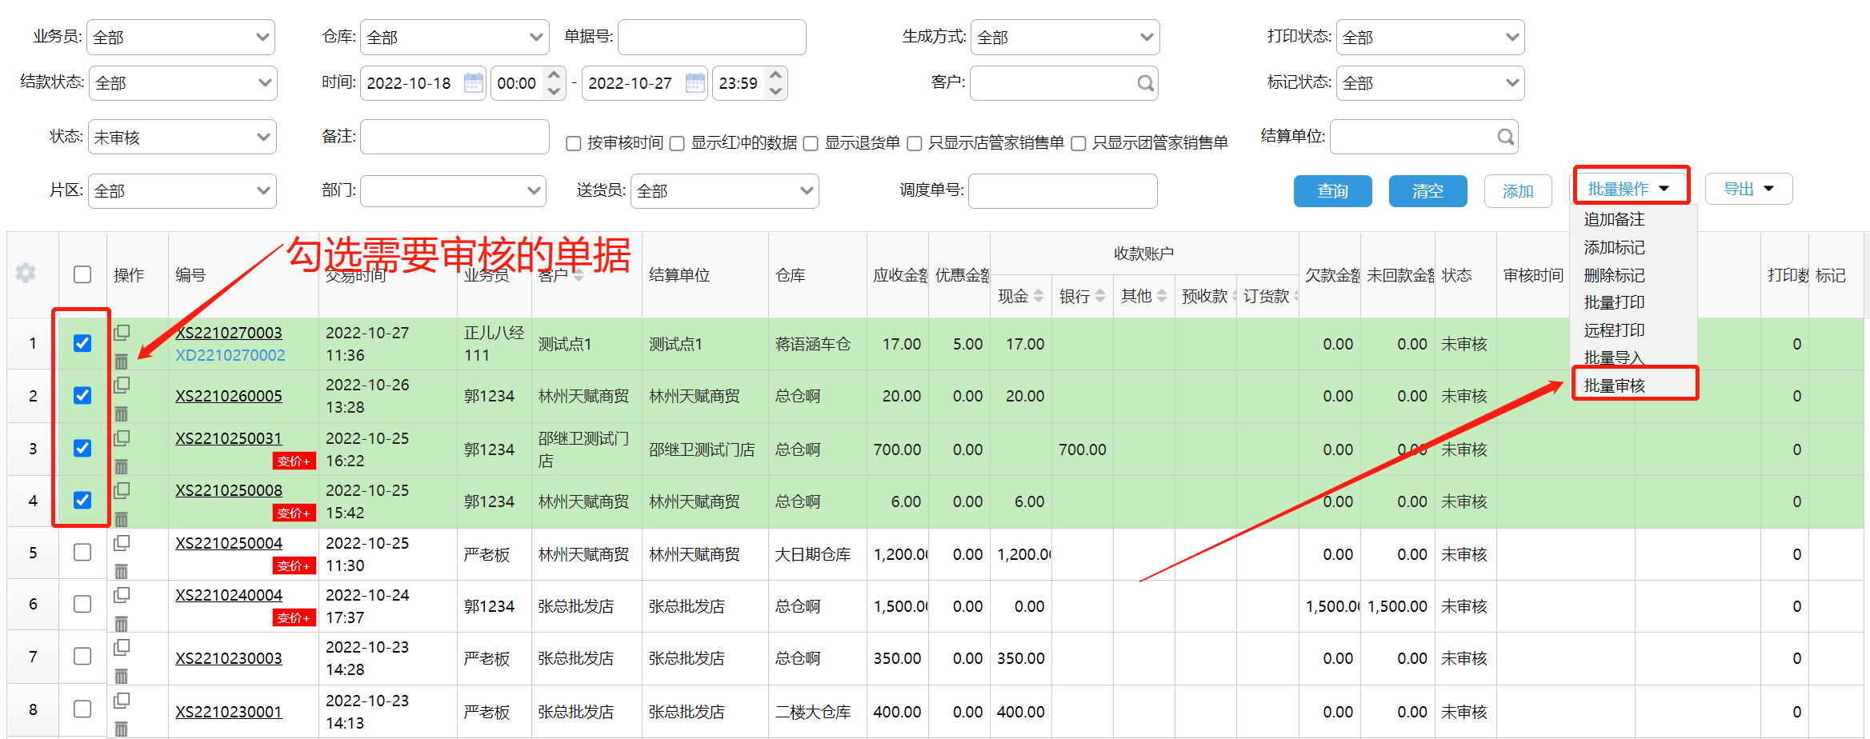Focus the 单据号 input field
Image resolution: width=1870 pixels, height=739 pixels.
712,38
